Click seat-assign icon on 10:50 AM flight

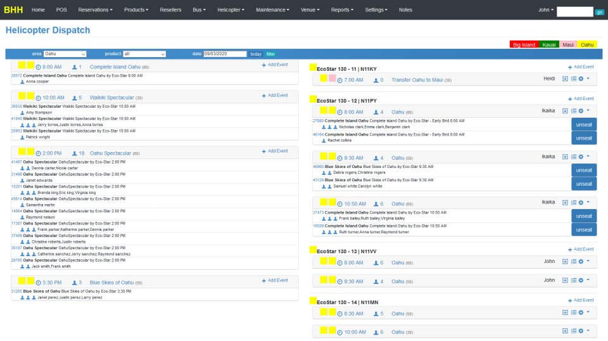coord(565,202)
